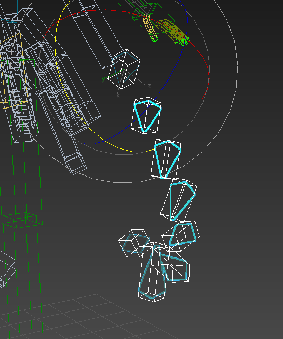The height and width of the screenshot is (339, 283).
Task: Select the bright green bone tip on red ring
Action: pyautogui.click(x=185, y=41)
